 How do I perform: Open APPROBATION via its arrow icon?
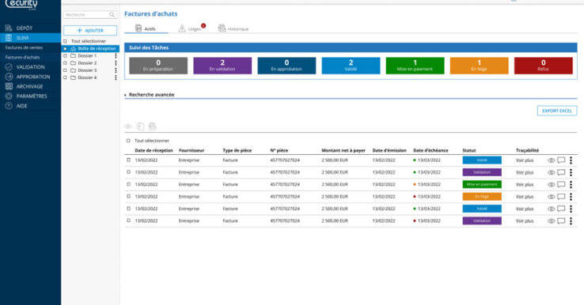point(9,77)
